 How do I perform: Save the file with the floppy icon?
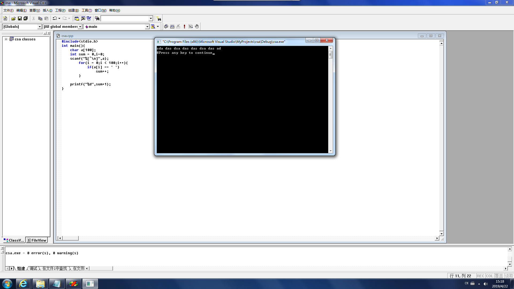pyautogui.click(x=20, y=18)
